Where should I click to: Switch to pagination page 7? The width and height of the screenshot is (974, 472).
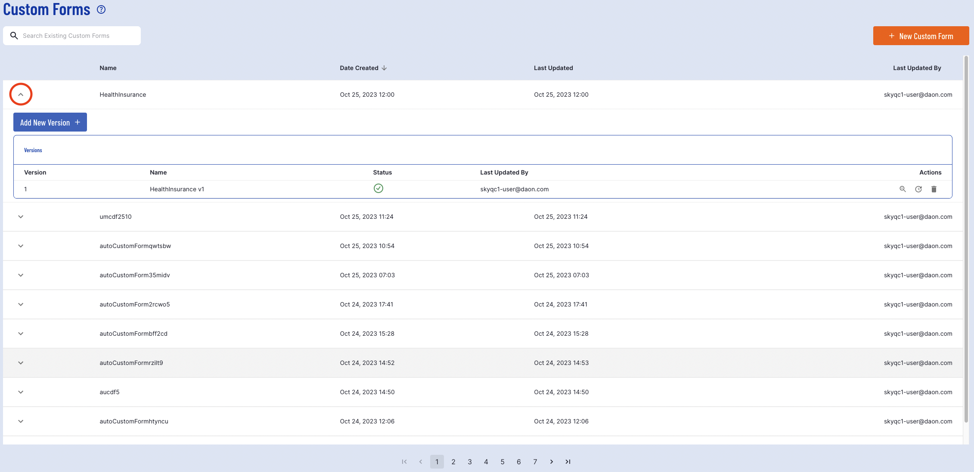535,462
